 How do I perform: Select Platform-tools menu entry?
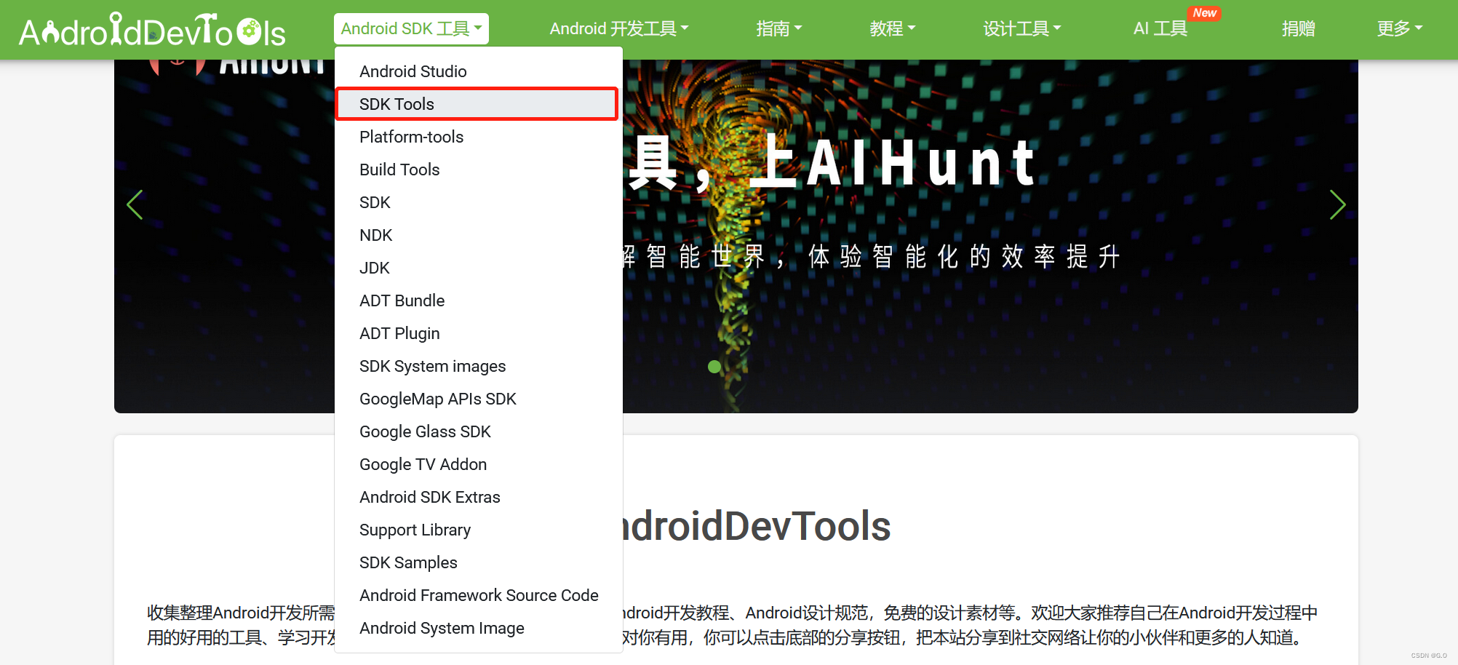[x=479, y=137]
